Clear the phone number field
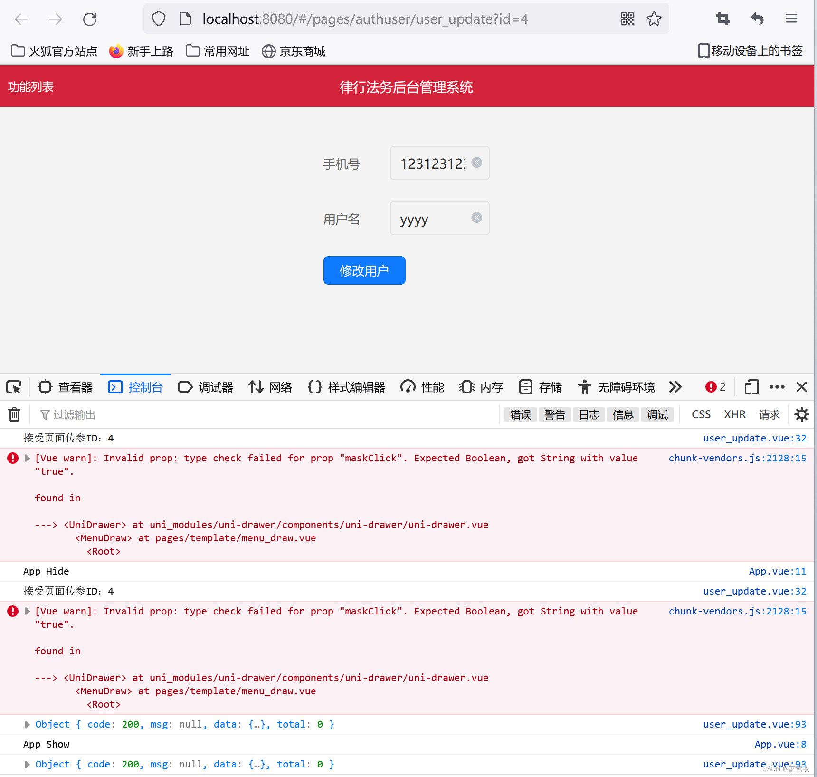The width and height of the screenshot is (817, 777). pyautogui.click(x=476, y=163)
